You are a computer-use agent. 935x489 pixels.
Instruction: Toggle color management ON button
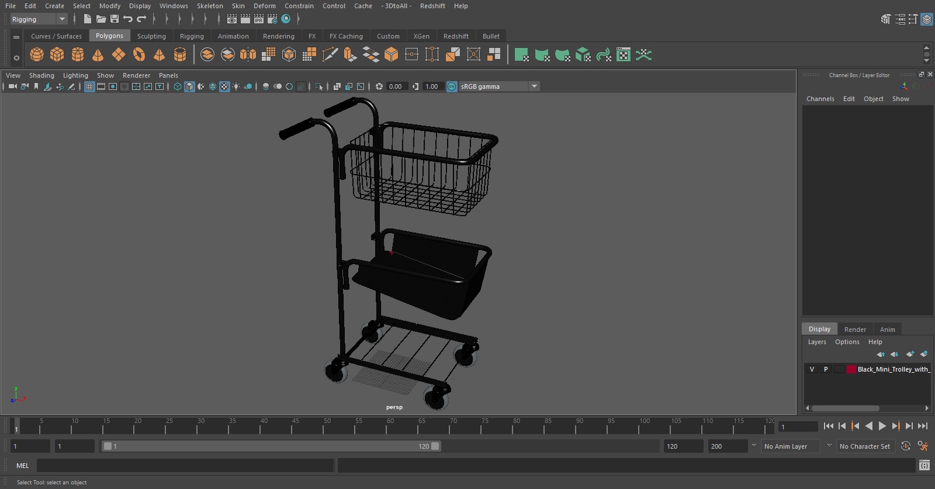[452, 86]
